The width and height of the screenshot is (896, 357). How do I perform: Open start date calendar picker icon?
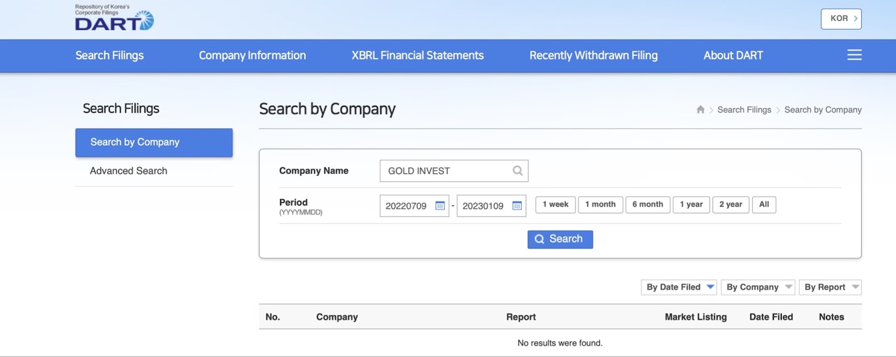tap(440, 206)
